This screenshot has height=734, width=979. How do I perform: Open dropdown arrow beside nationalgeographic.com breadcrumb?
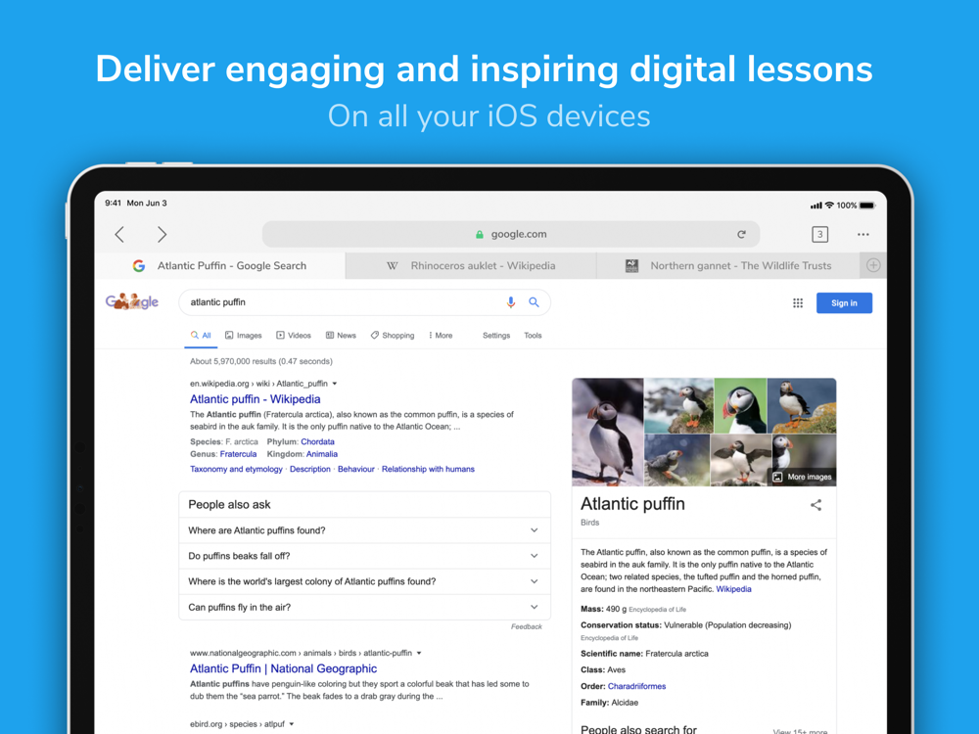coord(419,654)
